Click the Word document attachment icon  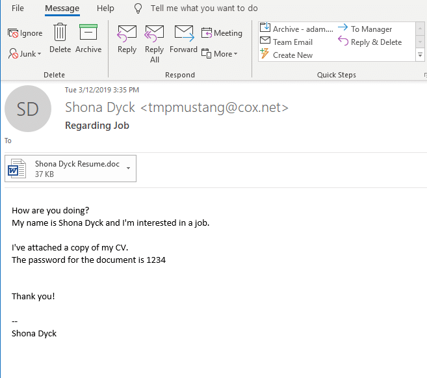[17, 169]
